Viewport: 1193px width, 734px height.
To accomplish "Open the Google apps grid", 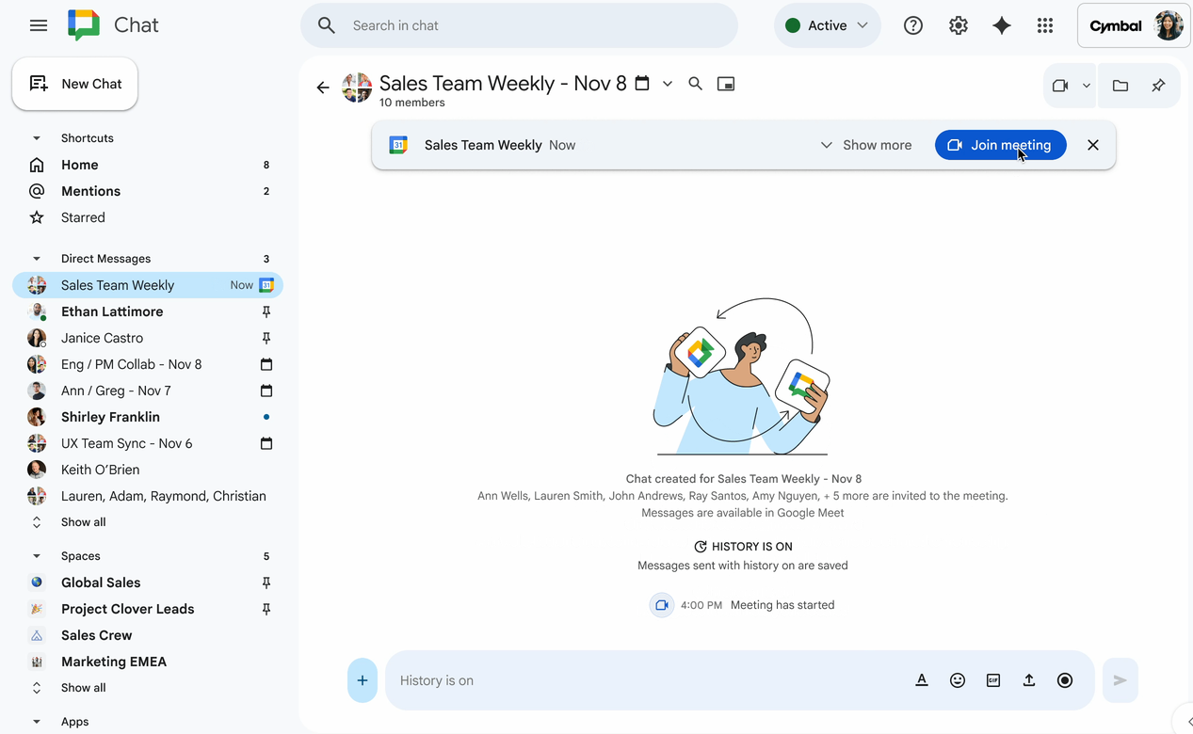I will [1045, 25].
